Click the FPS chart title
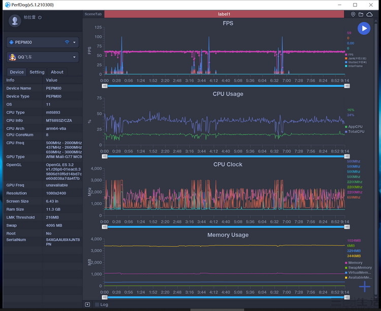Viewport: 381px width, 311px height. [228, 23]
